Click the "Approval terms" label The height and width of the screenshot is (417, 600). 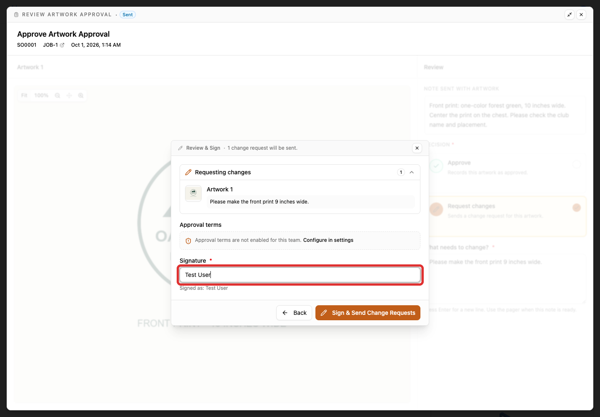(x=200, y=225)
